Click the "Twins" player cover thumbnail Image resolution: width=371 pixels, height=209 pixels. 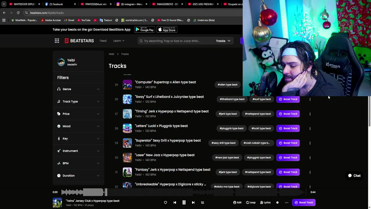click(x=57, y=203)
